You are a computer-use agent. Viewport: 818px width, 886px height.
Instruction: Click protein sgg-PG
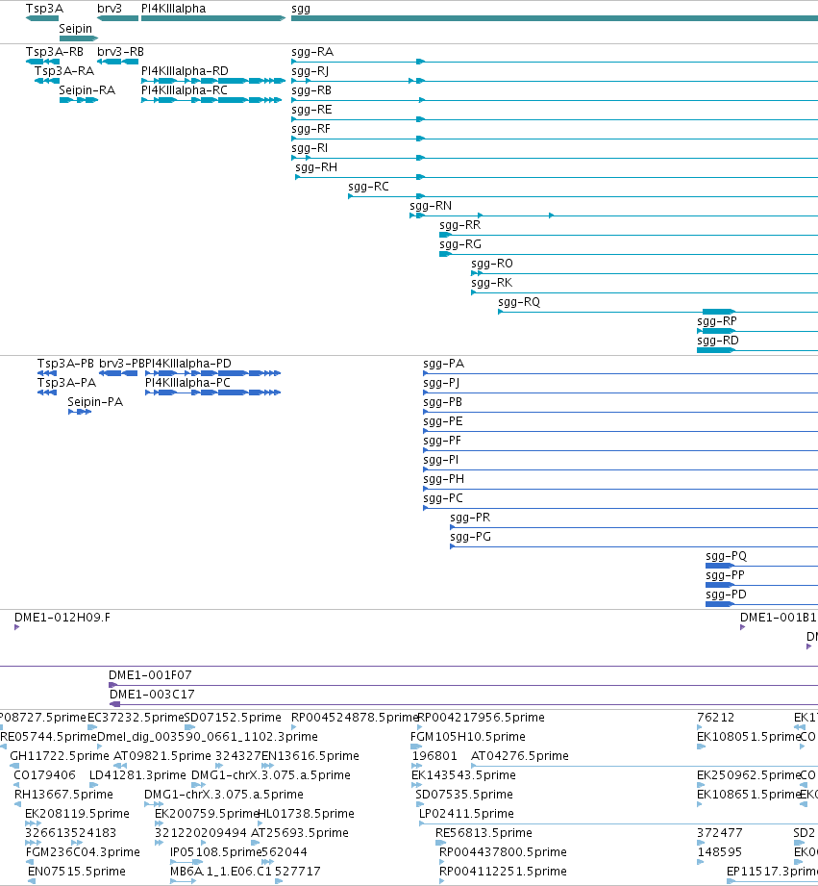pos(470,536)
